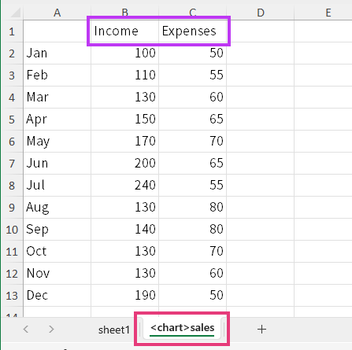Click the Aug cell
This screenshot has height=350, width=352.
point(57,208)
